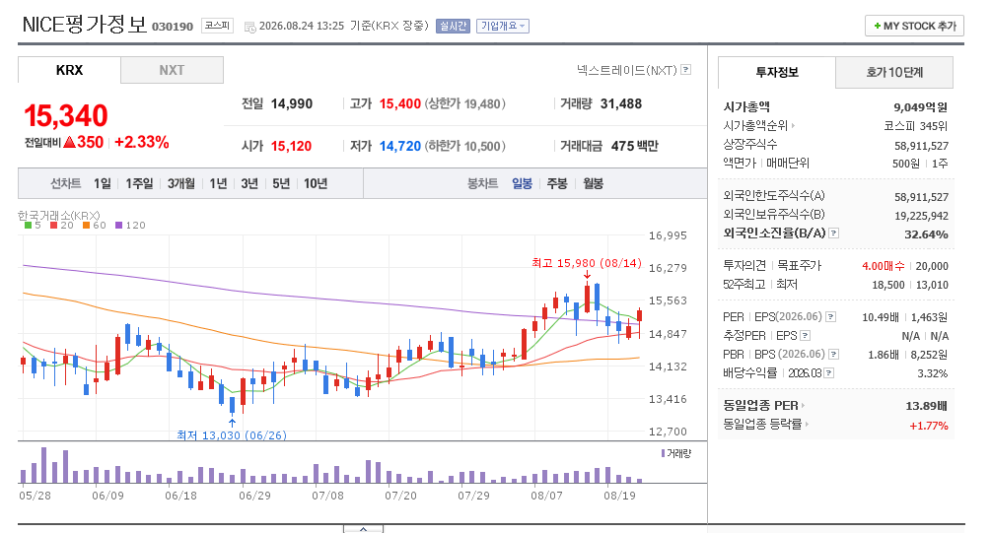Click the orange 60-day moving average swatch
The width and height of the screenshot is (991, 533).
tap(86, 226)
